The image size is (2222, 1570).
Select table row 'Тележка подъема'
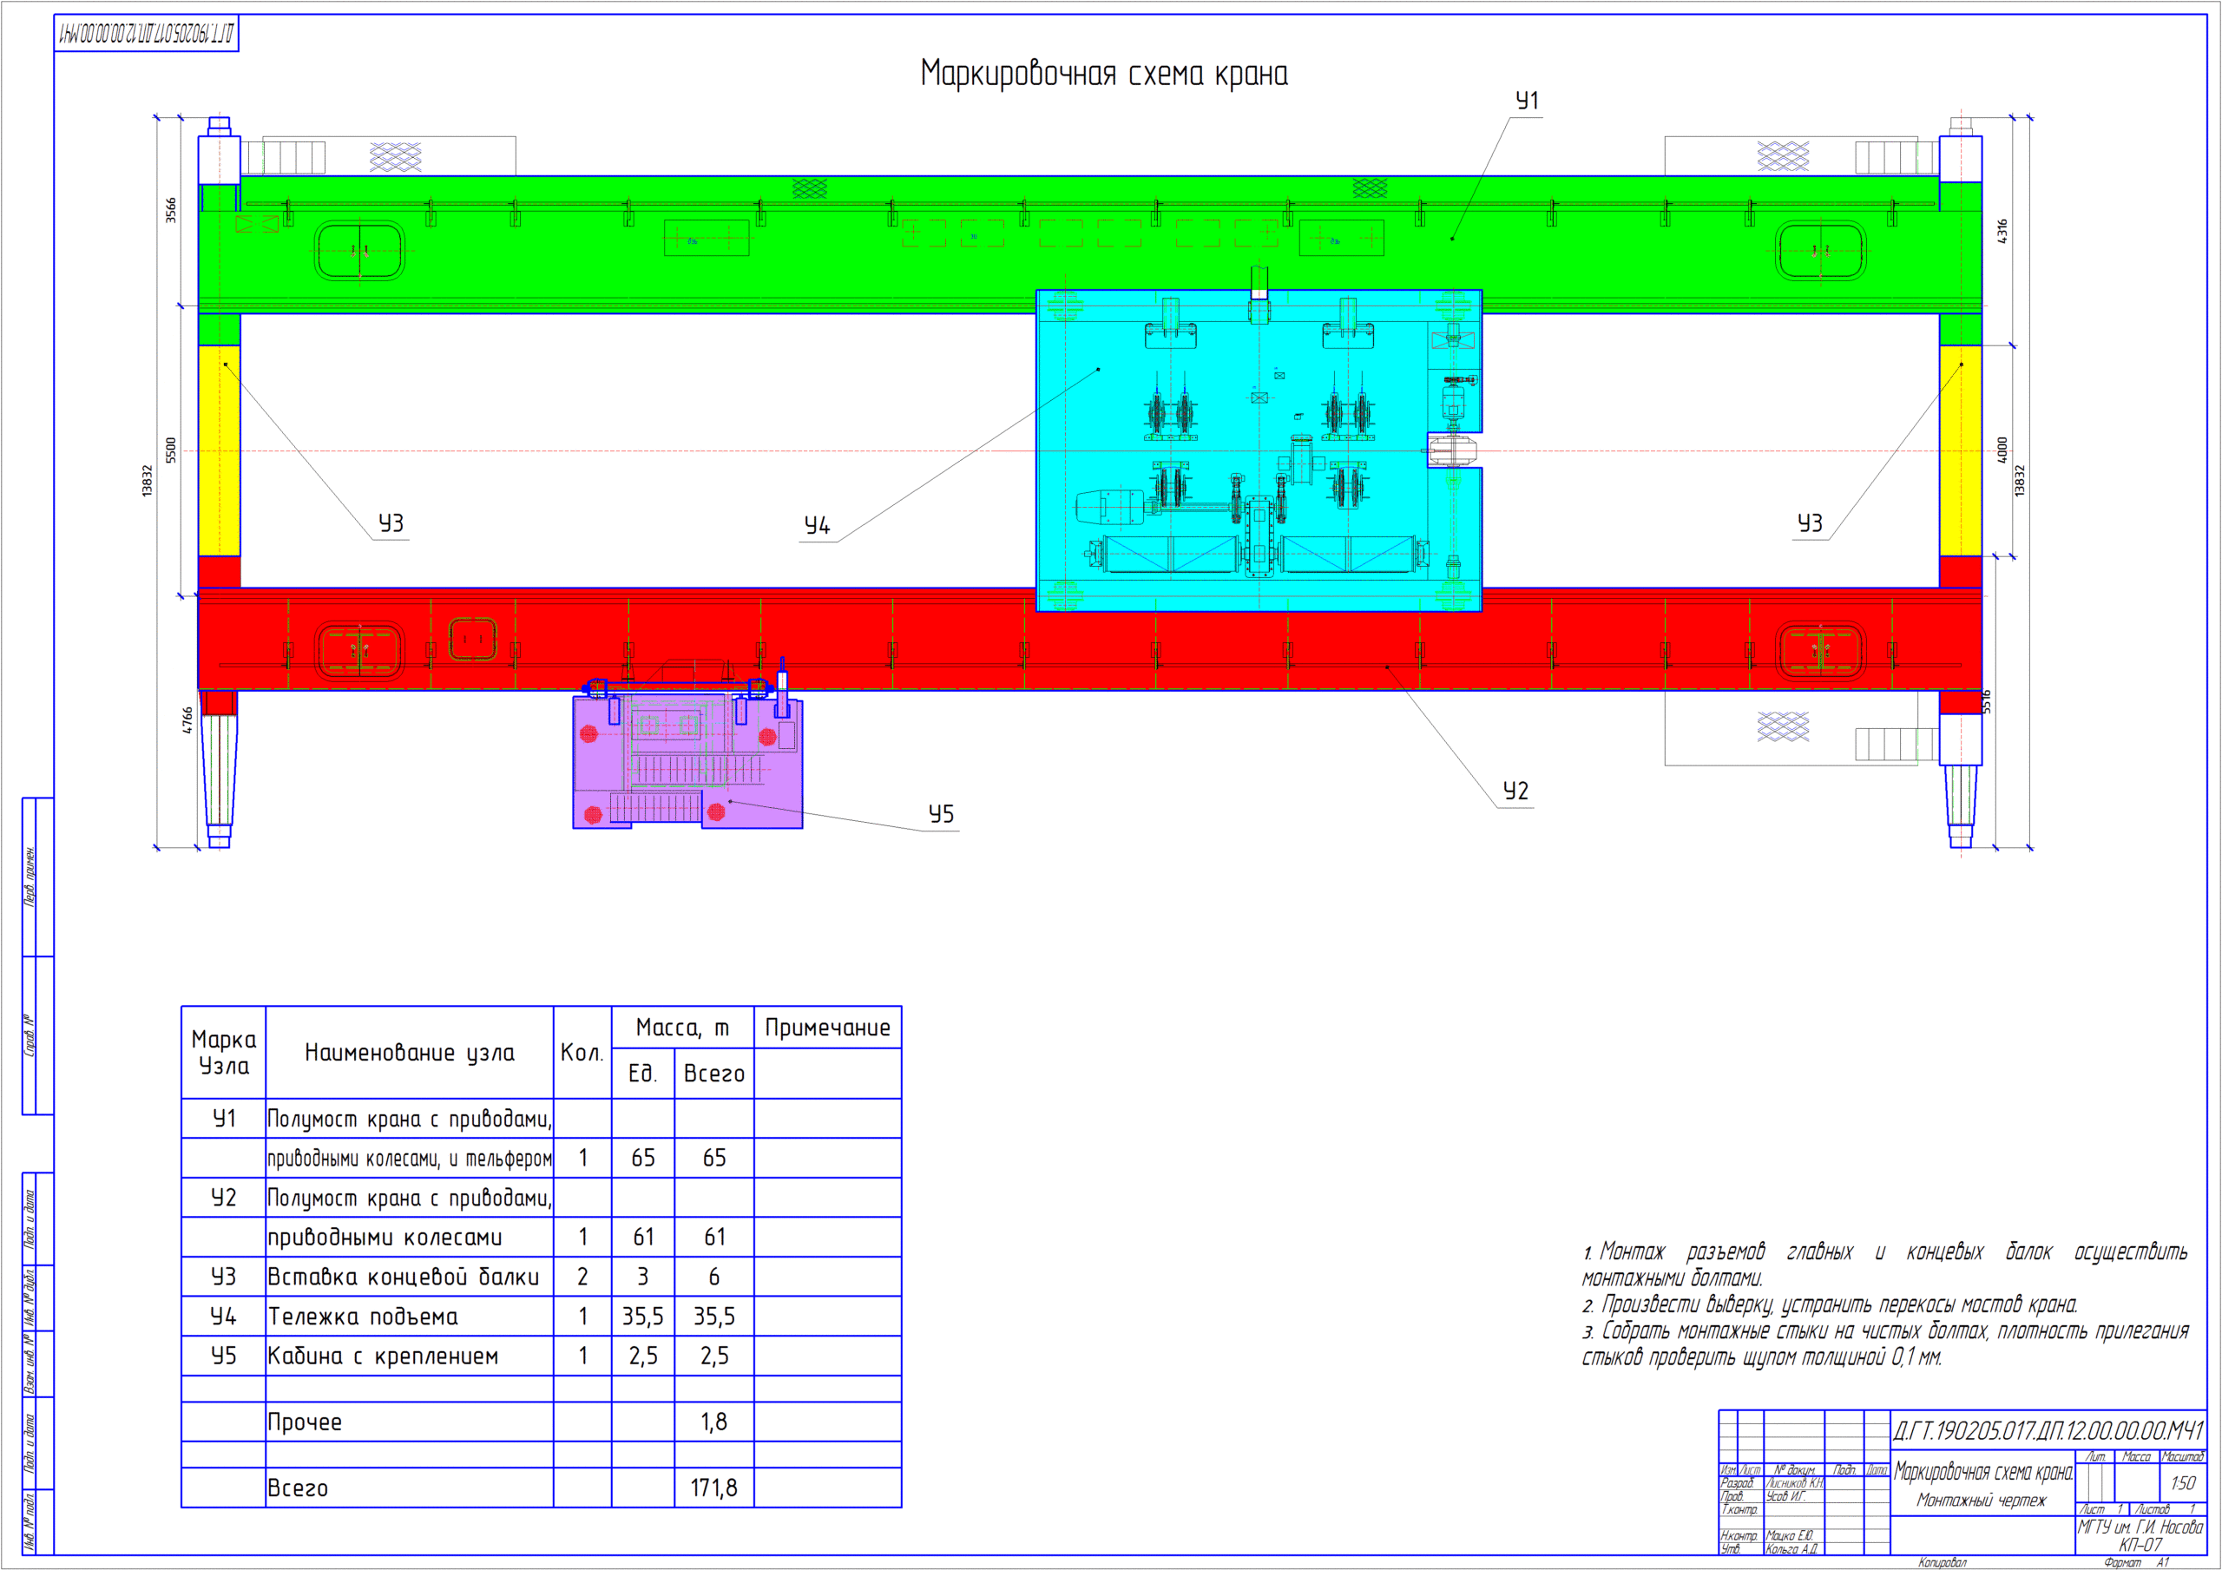click(x=541, y=1317)
